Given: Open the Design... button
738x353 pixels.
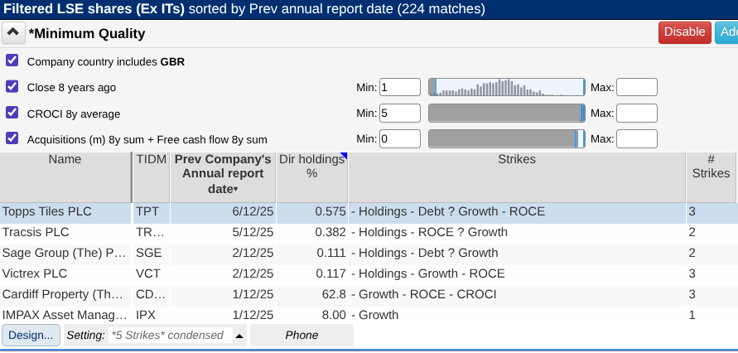Looking at the screenshot, I should [x=31, y=335].
